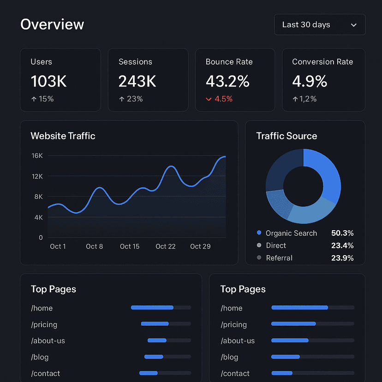Click the 50.3% Organic Search value

[x=342, y=233]
